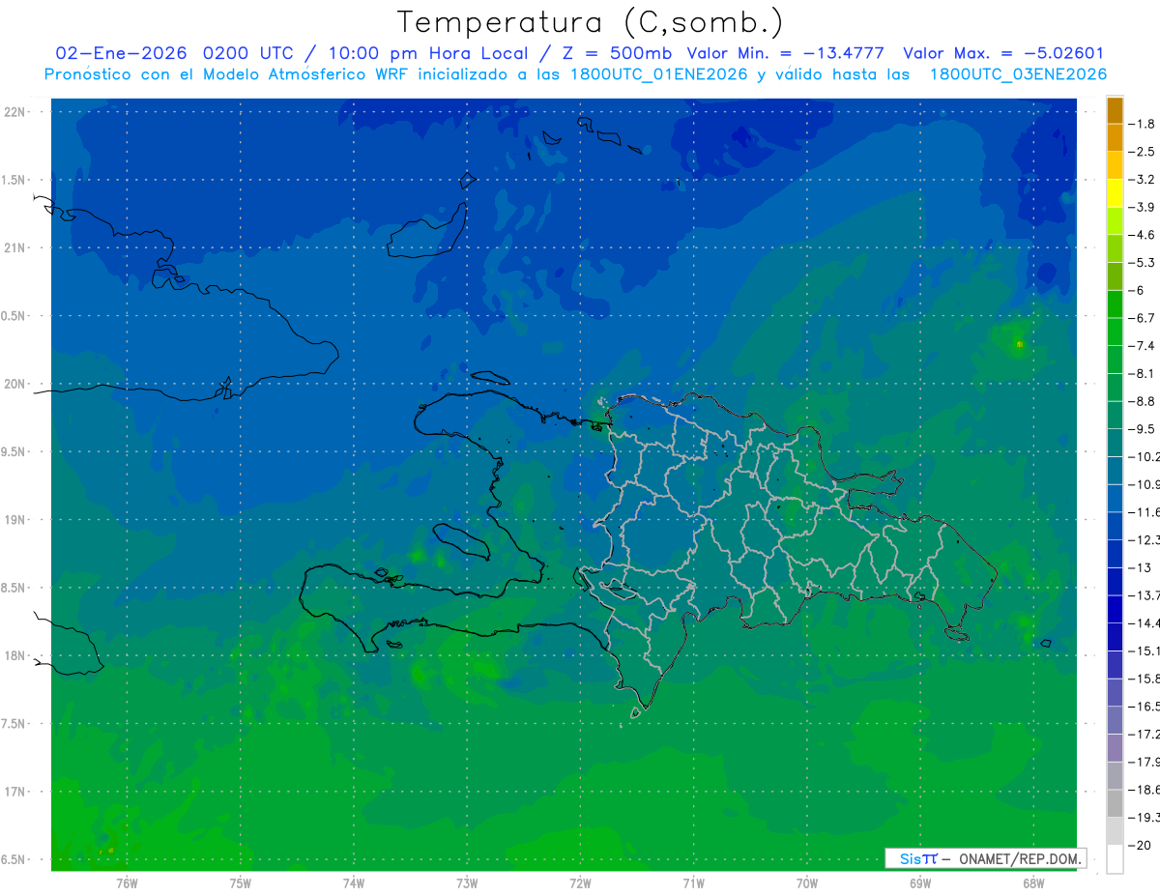Select the white swatch below -20

click(1115, 859)
